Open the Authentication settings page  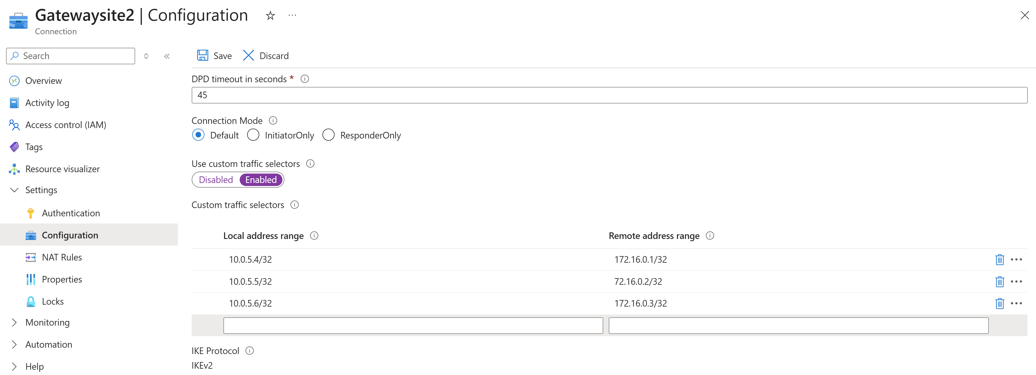71,213
